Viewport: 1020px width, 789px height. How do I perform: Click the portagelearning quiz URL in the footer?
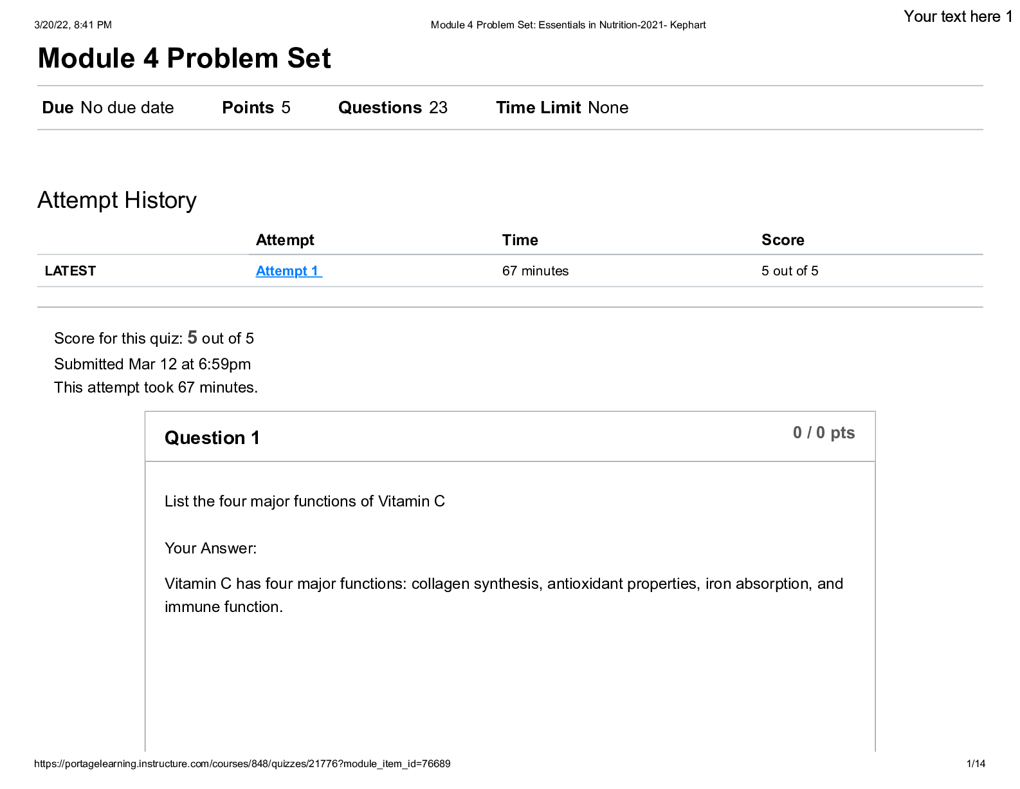point(242,764)
